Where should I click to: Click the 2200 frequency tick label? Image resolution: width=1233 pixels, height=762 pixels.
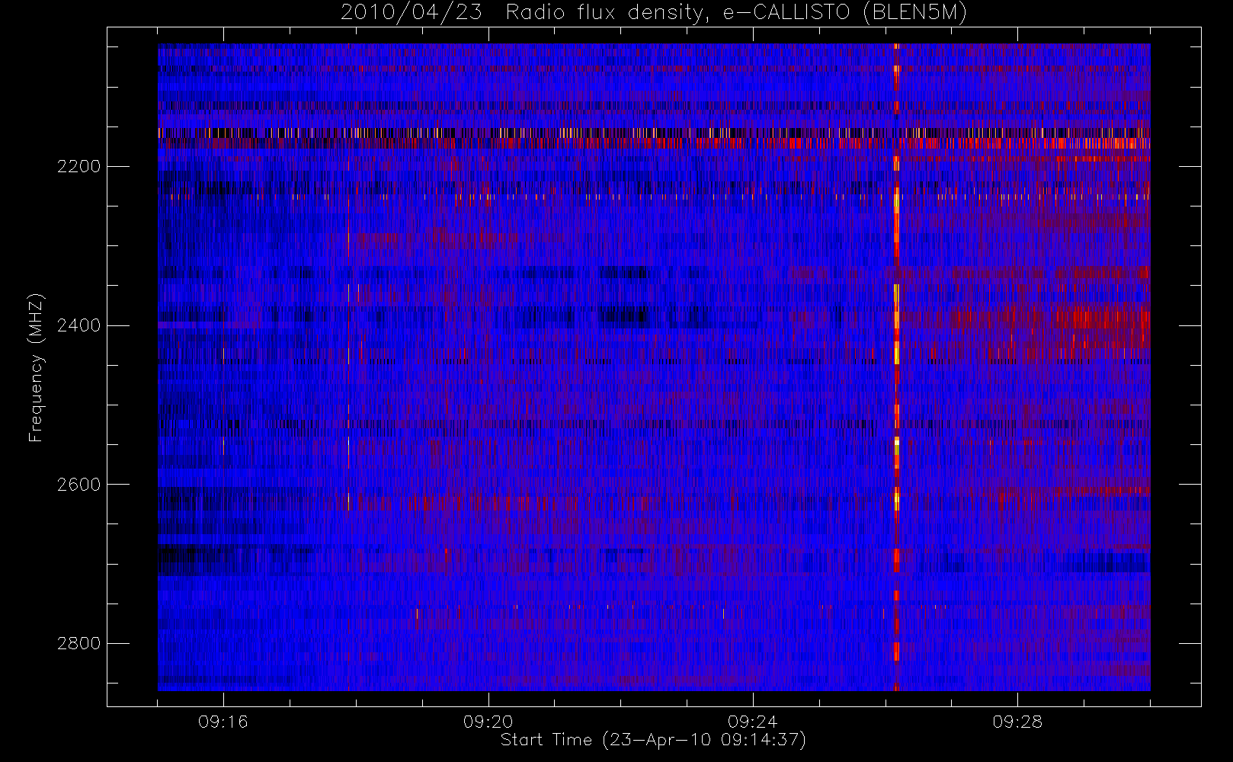tap(78, 167)
